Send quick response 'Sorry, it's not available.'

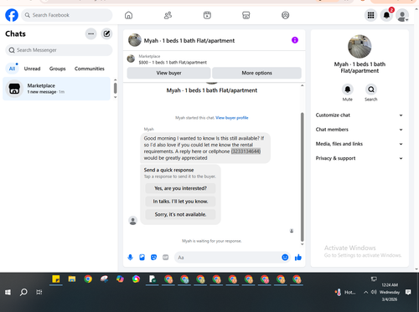(x=180, y=214)
